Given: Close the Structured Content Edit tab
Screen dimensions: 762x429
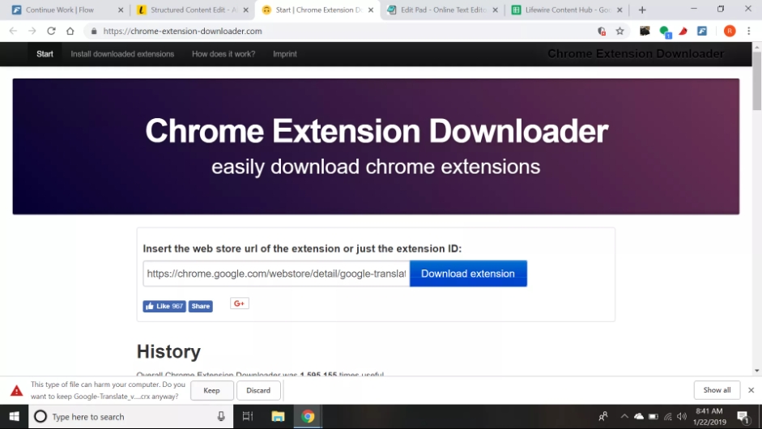Looking at the screenshot, I should [x=245, y=10].
